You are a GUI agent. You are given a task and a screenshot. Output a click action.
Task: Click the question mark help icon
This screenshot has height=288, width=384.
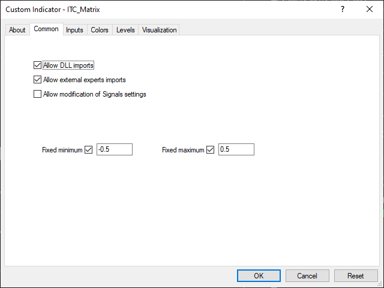point(343,10)
